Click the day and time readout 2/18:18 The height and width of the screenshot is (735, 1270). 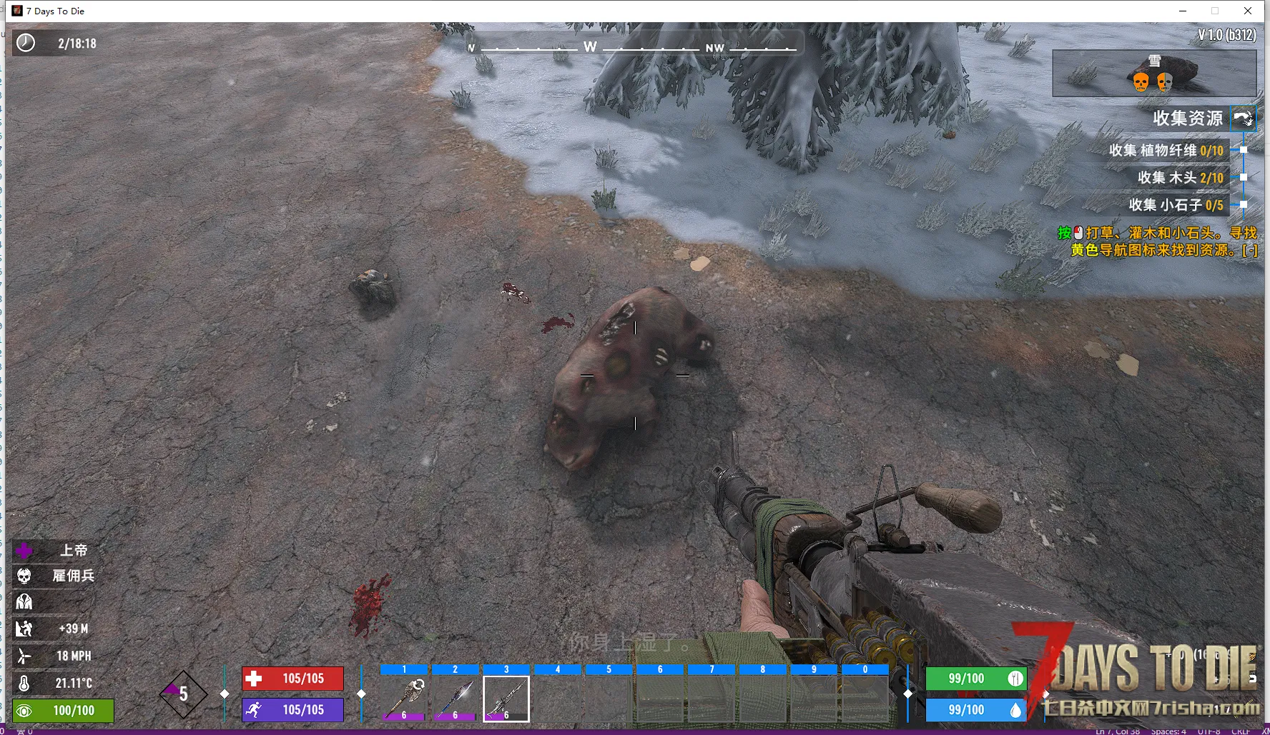[77, 44]
